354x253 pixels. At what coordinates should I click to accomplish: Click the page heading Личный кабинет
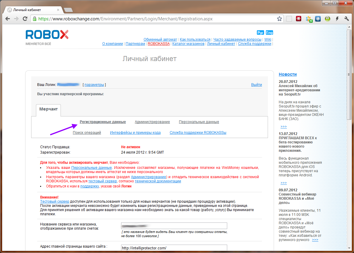point(150,59)
